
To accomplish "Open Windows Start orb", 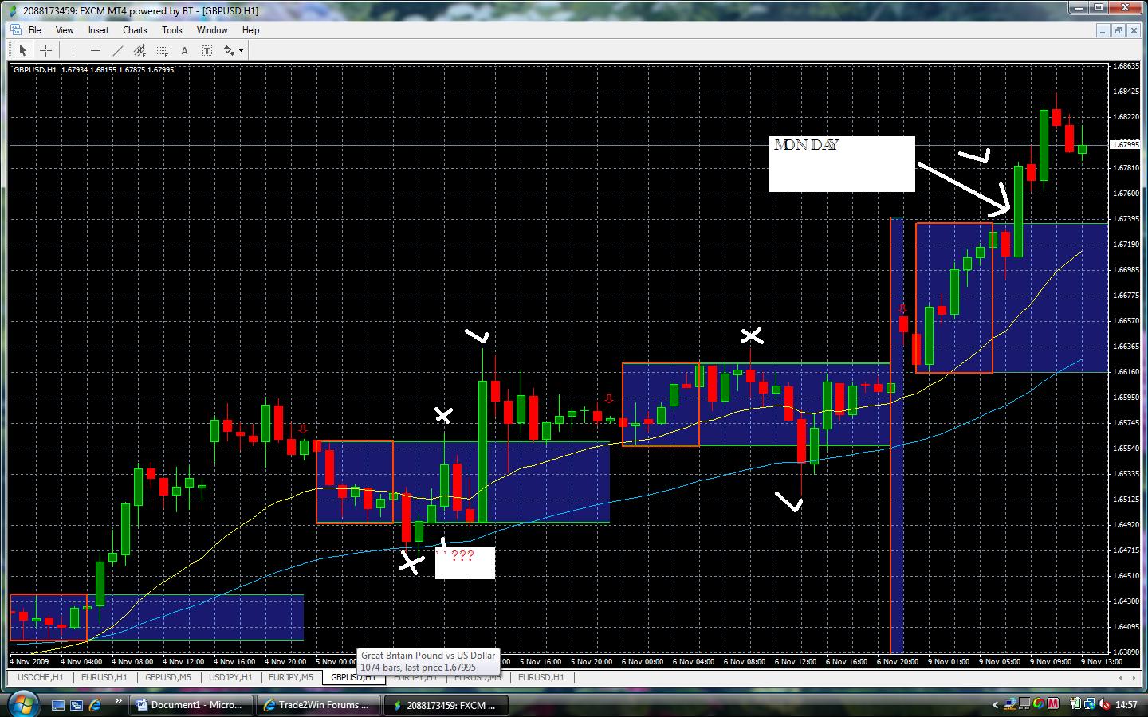I will click(22, 703).
